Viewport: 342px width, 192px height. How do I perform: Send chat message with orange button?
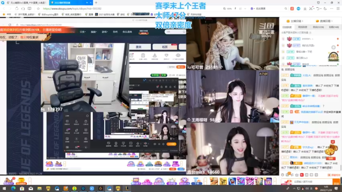[x=336, y=182]
